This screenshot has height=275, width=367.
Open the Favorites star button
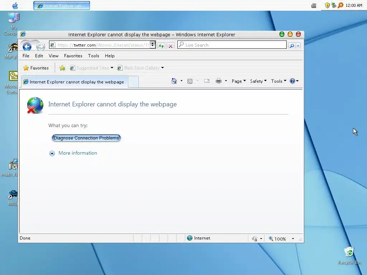coord(36,68)
